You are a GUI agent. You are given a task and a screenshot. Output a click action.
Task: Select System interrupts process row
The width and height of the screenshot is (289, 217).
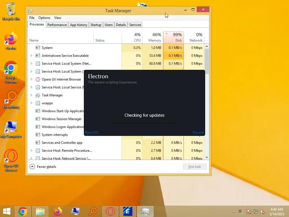click(56, 135)
